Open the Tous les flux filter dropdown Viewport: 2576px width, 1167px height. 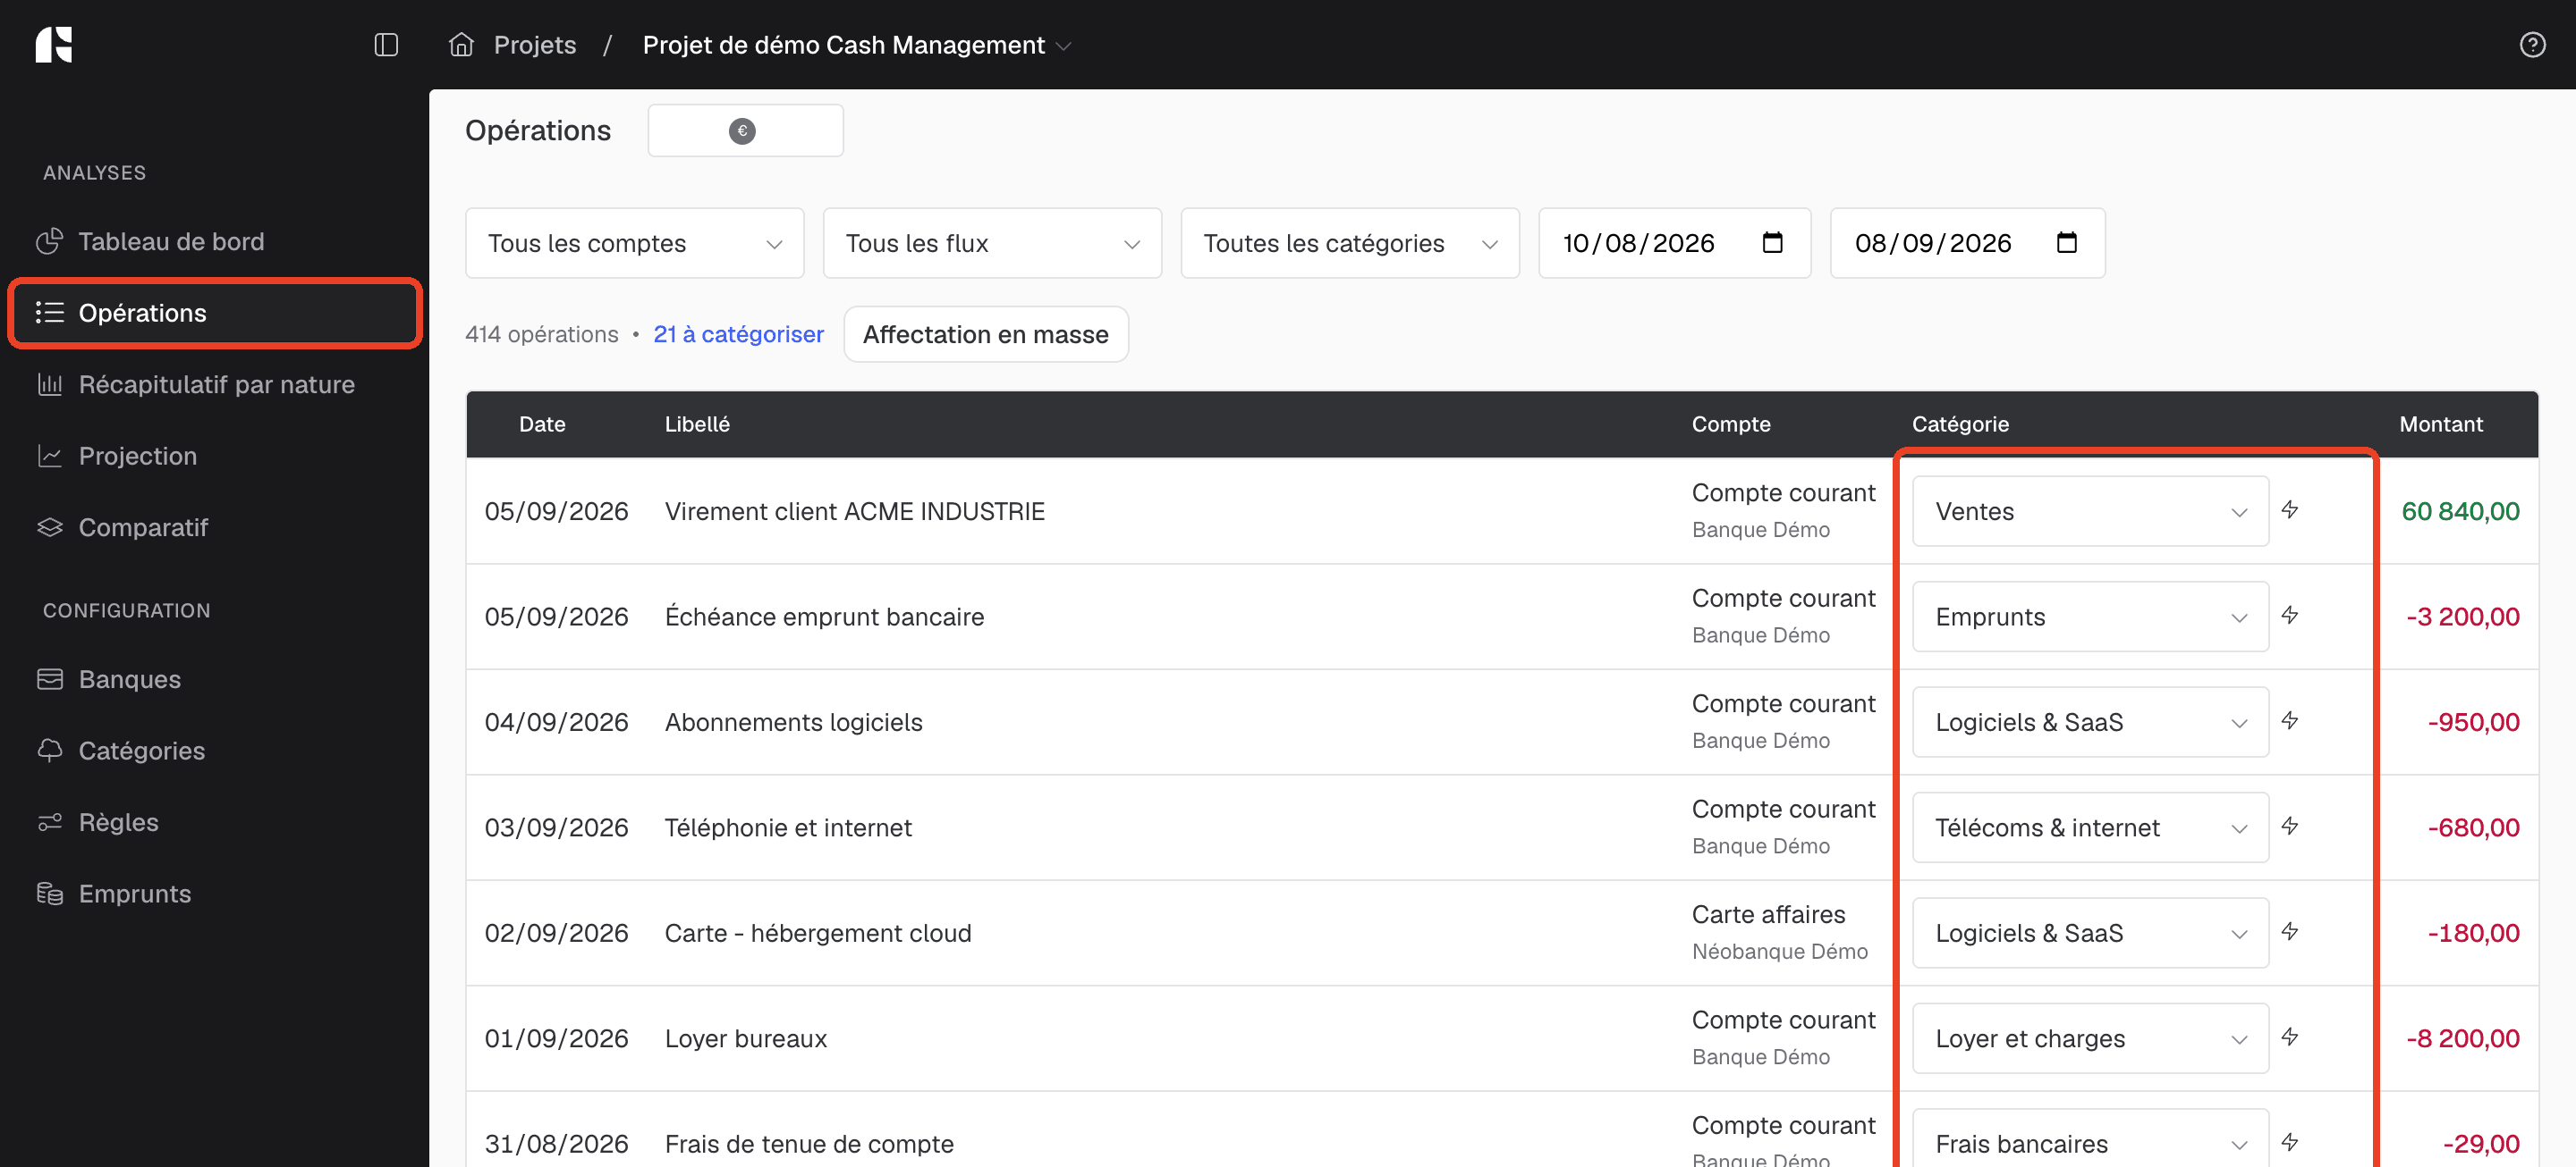[992, 243]
